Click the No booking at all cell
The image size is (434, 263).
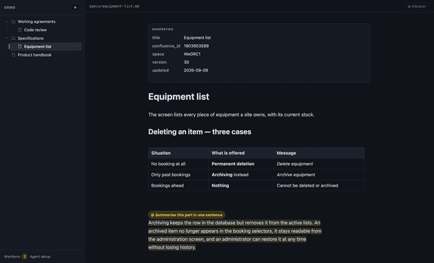coord(178,164)
